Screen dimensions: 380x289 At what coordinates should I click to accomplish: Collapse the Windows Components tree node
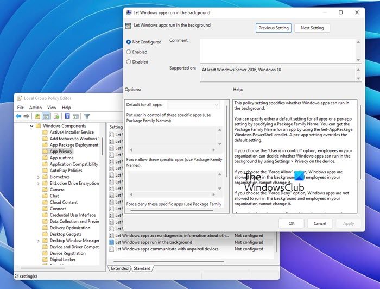tap(30, 126)
